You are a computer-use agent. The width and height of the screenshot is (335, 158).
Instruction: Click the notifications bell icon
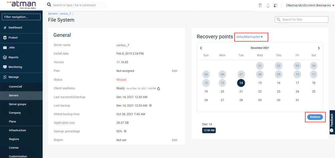pos(268,5)
